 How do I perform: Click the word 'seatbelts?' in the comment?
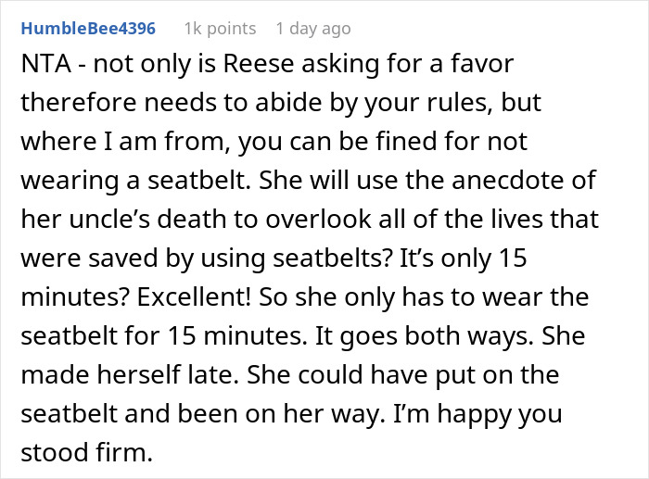pos(333,258)
